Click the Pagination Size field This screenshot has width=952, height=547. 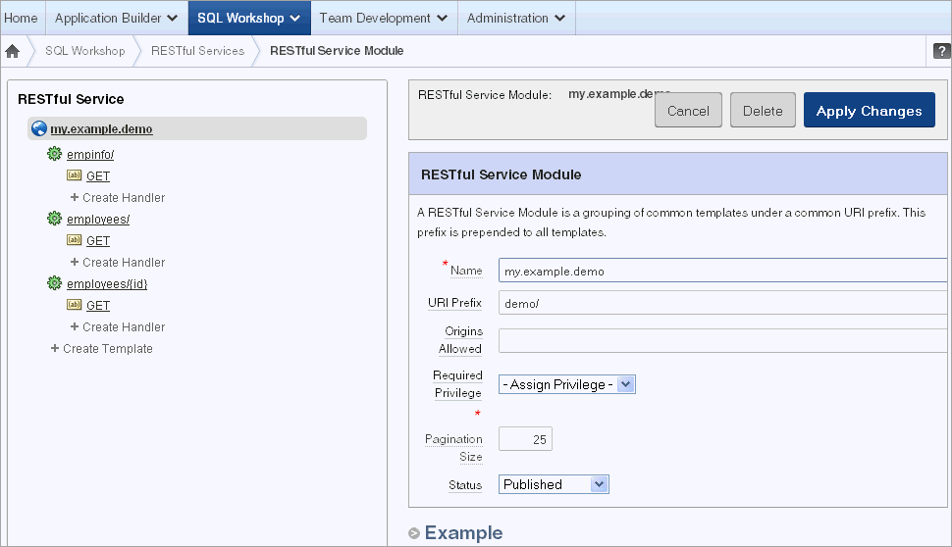pyautogui.click(x=525, y=439)
